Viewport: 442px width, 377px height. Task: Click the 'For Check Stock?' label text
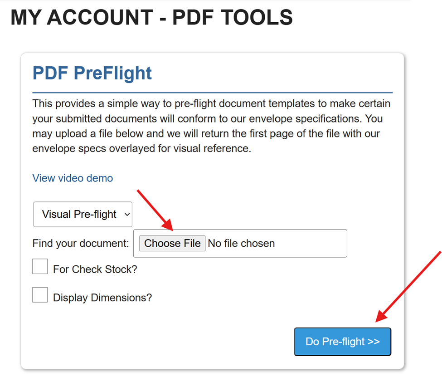(x=95, y=269)
